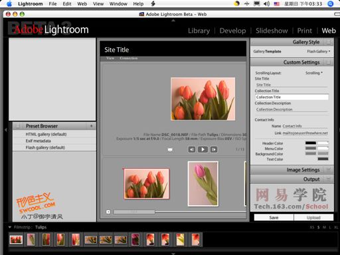The height and width of the screenshot is (255, 340).
Task: Collapse the bottom filmstrip arrow
Action: coord(173,254)
